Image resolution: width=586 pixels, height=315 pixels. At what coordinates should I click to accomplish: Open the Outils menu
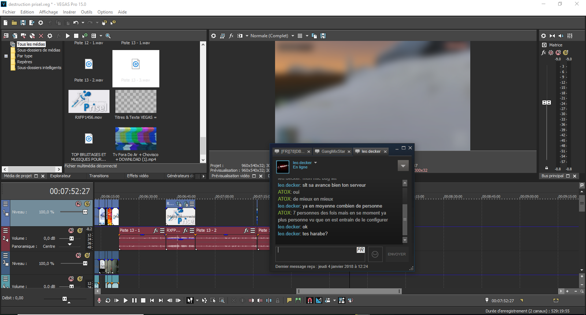[x=87, y=12]
